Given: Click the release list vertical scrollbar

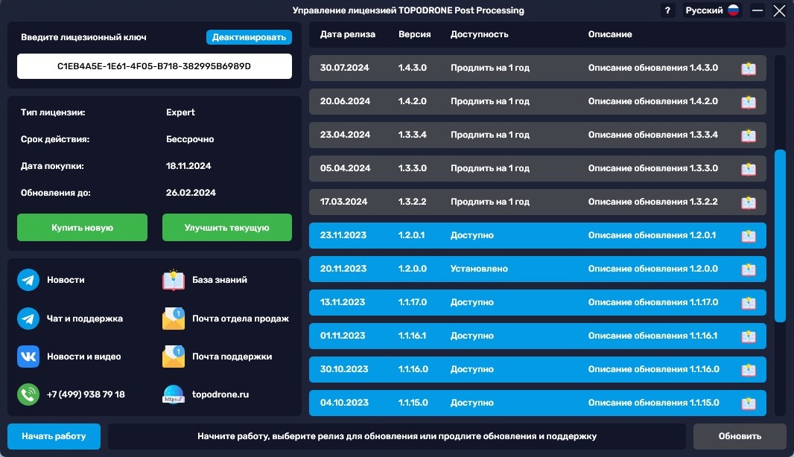Looking at the screenshot, I should click(x=780, y=236).
